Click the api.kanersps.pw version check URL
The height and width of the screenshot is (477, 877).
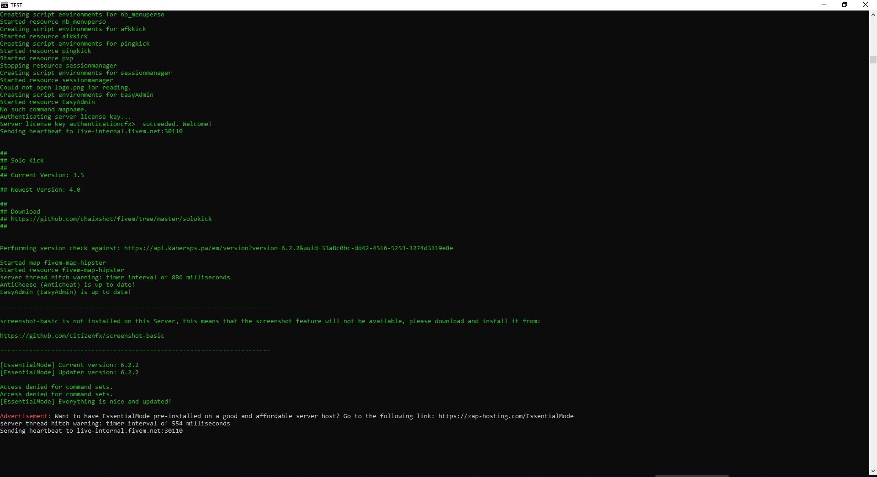(x=289, y=248)
